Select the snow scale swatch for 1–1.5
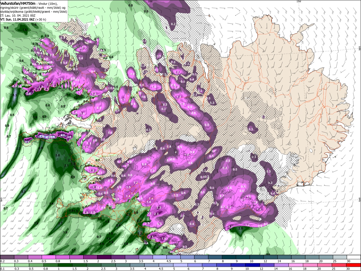The image size is (361, 271). [x=76, y=257]
